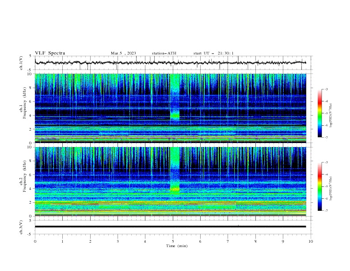Click time axis tick label '3'
The width and height of the screenshot is (350, 271).
[x=118, y=241]
